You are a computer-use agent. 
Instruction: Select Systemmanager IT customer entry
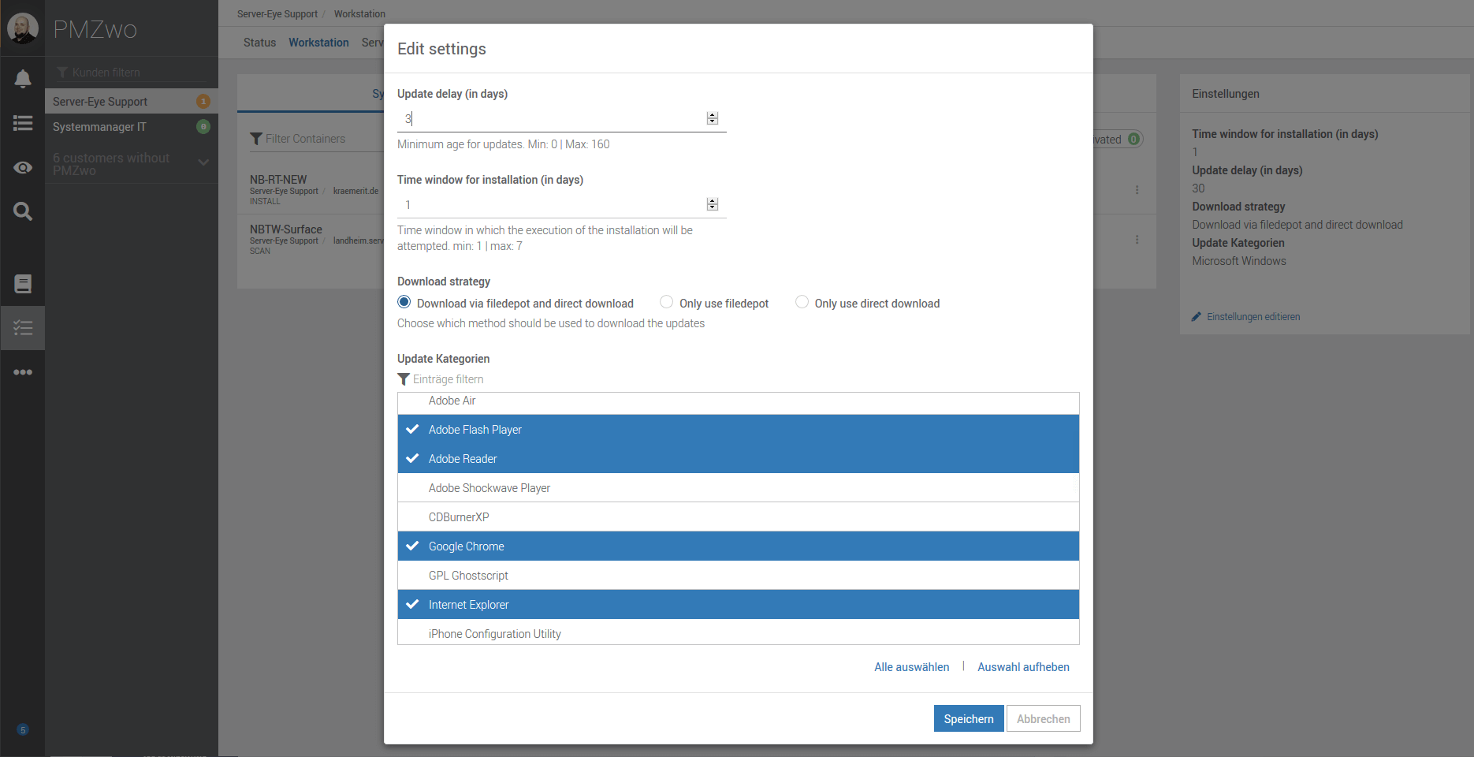click(x=99, y=127)
